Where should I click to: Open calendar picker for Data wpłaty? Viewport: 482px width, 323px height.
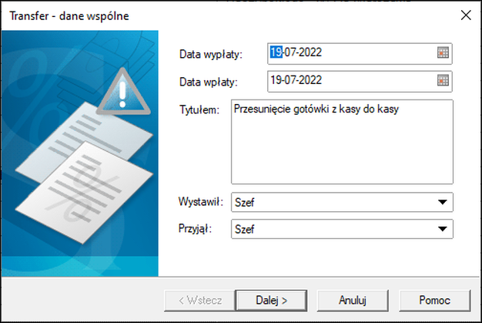[443, 81]
